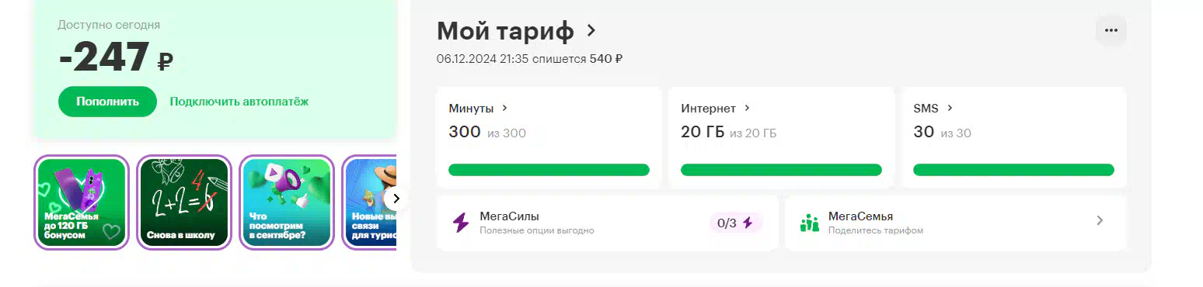Click the green МегаСемья people icon
This screenshot has height=287, width=1203.
(810, 223)
